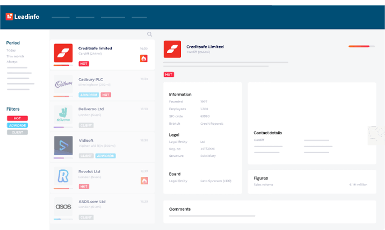This screenshot has width=385, height=230.
Task: Open the search magnifier icon
Action: [x=149, y=34]
